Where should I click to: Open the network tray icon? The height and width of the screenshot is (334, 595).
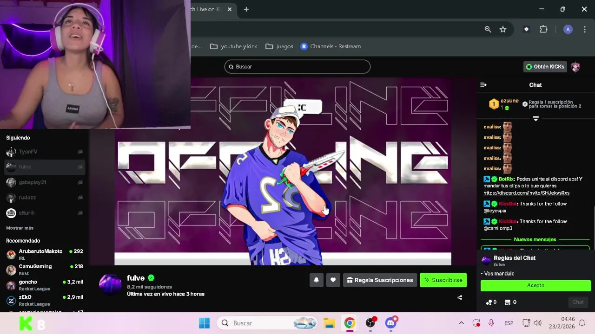526,323
